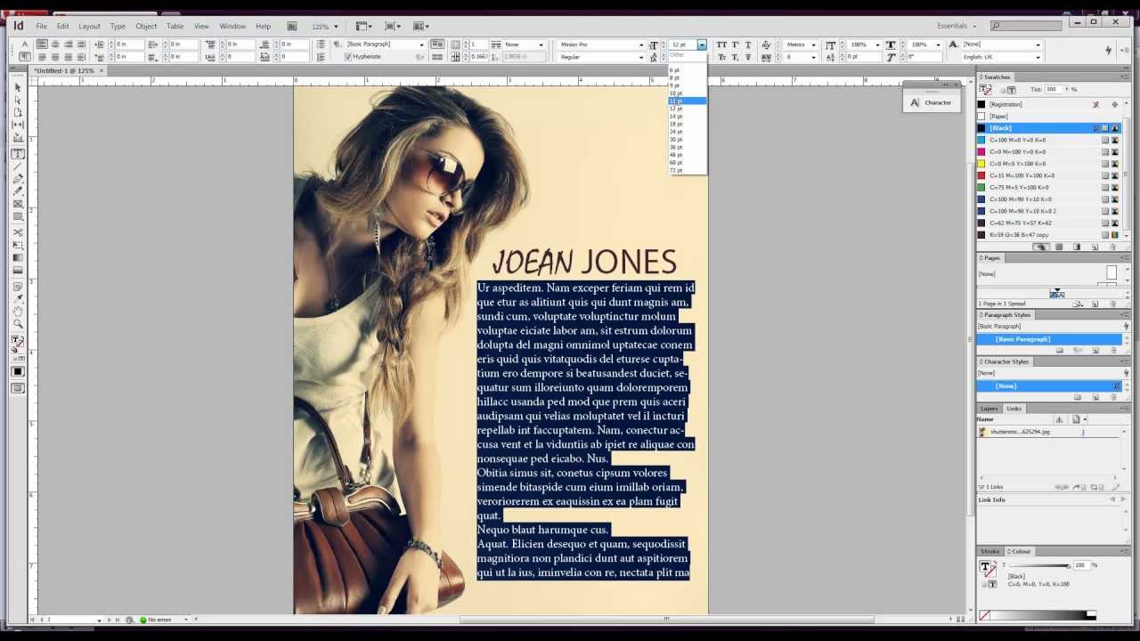This screenshot has height=641, width=1140.
Task: Open the Window menu
Action: (x=232, y=26)
